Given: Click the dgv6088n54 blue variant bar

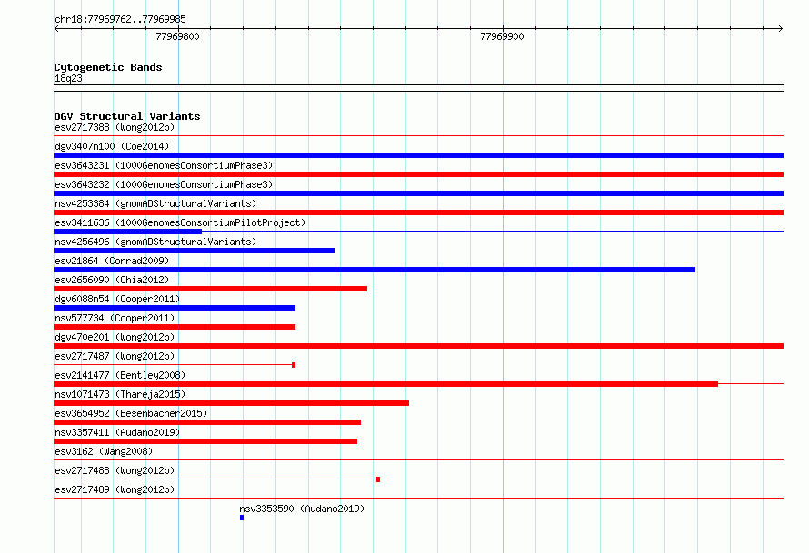Looking at the screenshot, I should (x=175, y=308).
